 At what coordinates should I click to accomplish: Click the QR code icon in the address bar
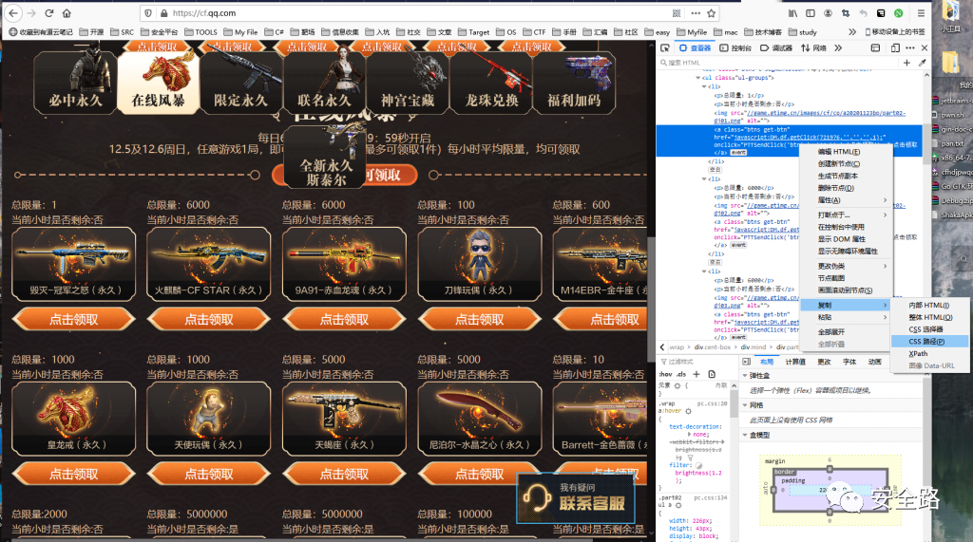tap(677, 13)
